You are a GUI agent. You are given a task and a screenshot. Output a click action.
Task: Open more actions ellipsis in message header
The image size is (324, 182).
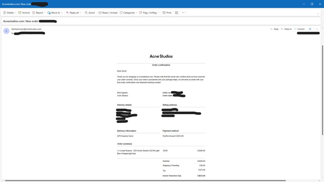click(317, 29)
